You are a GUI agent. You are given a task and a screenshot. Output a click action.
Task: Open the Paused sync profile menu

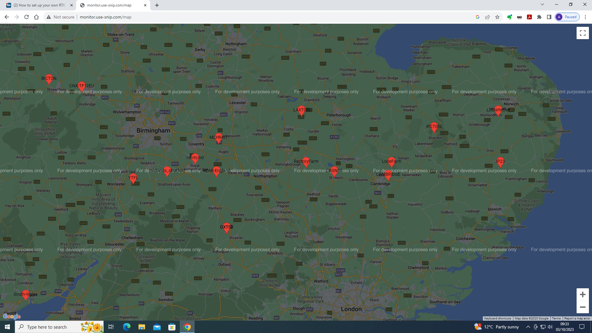click(567, 17)
